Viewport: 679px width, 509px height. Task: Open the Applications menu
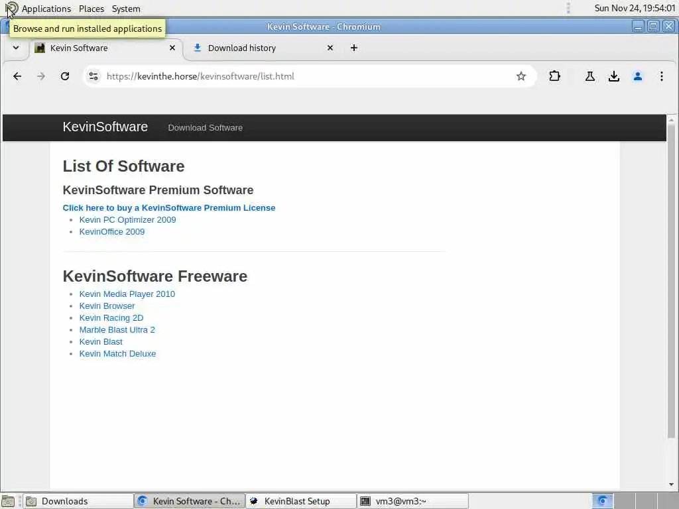pos(46,9)
